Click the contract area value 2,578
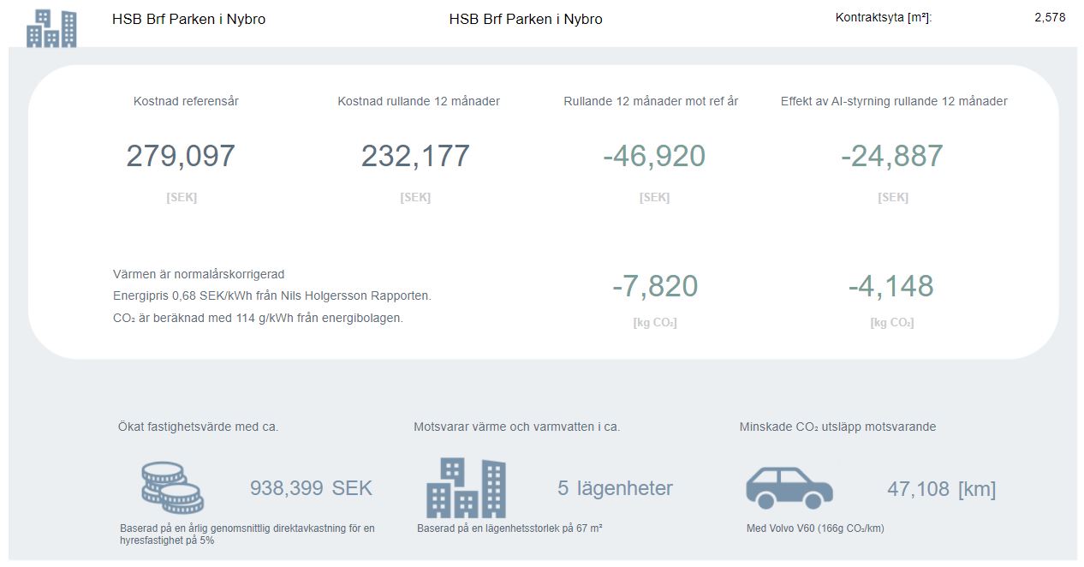 [1050, 17]
